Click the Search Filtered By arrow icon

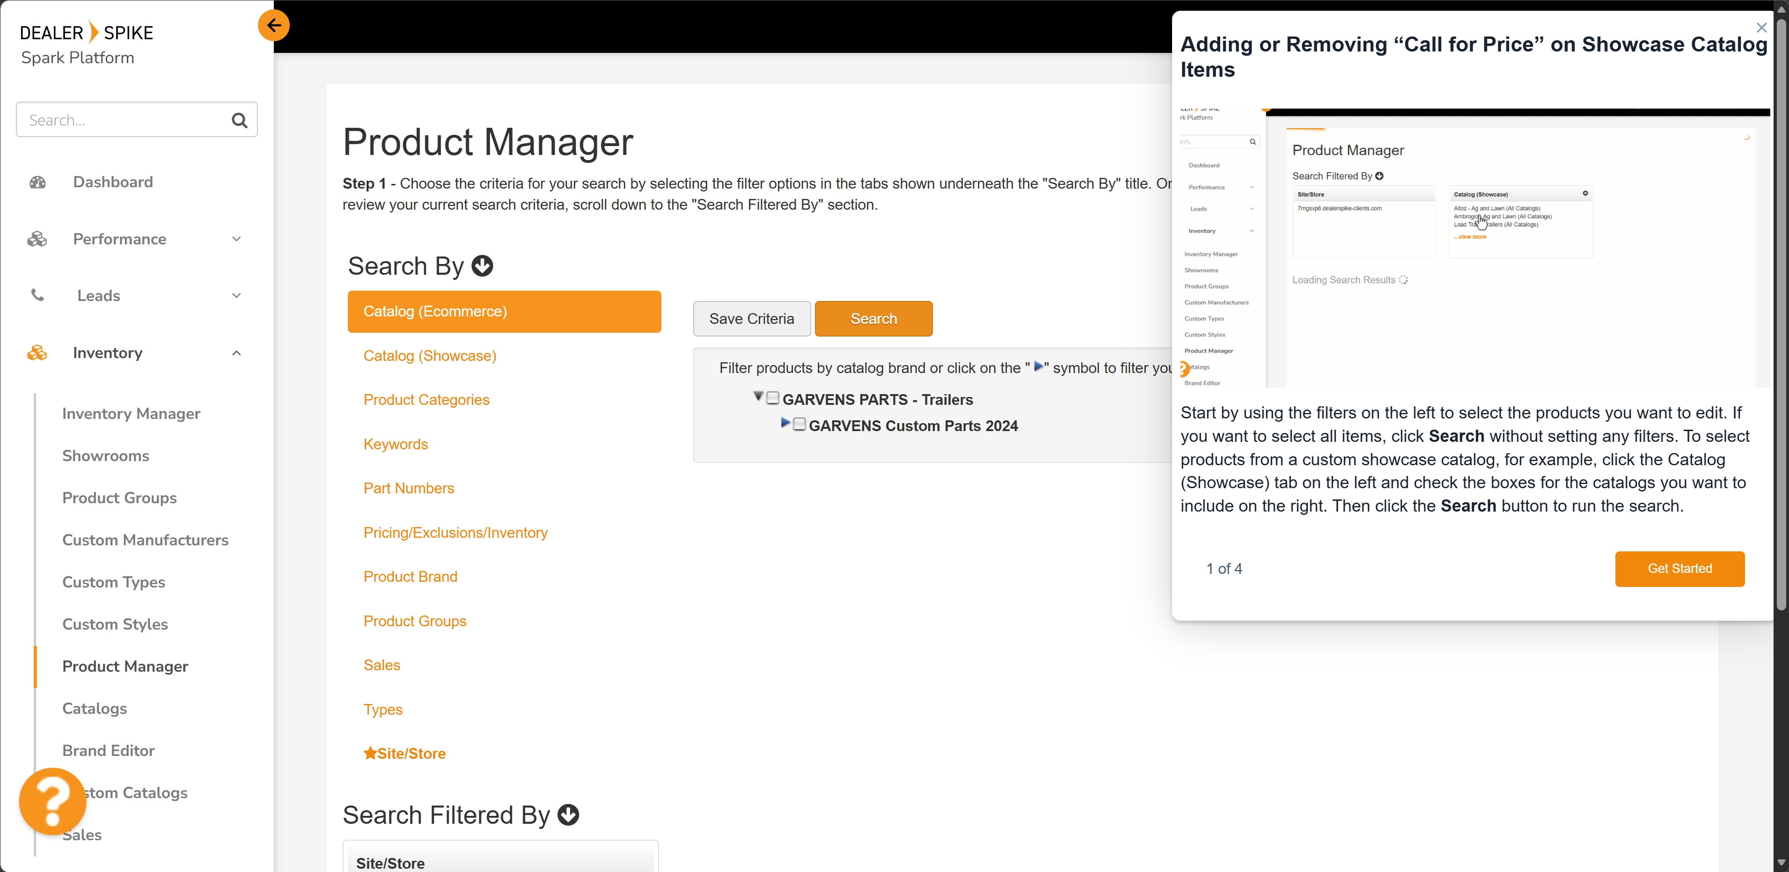[x=568, y=814]
